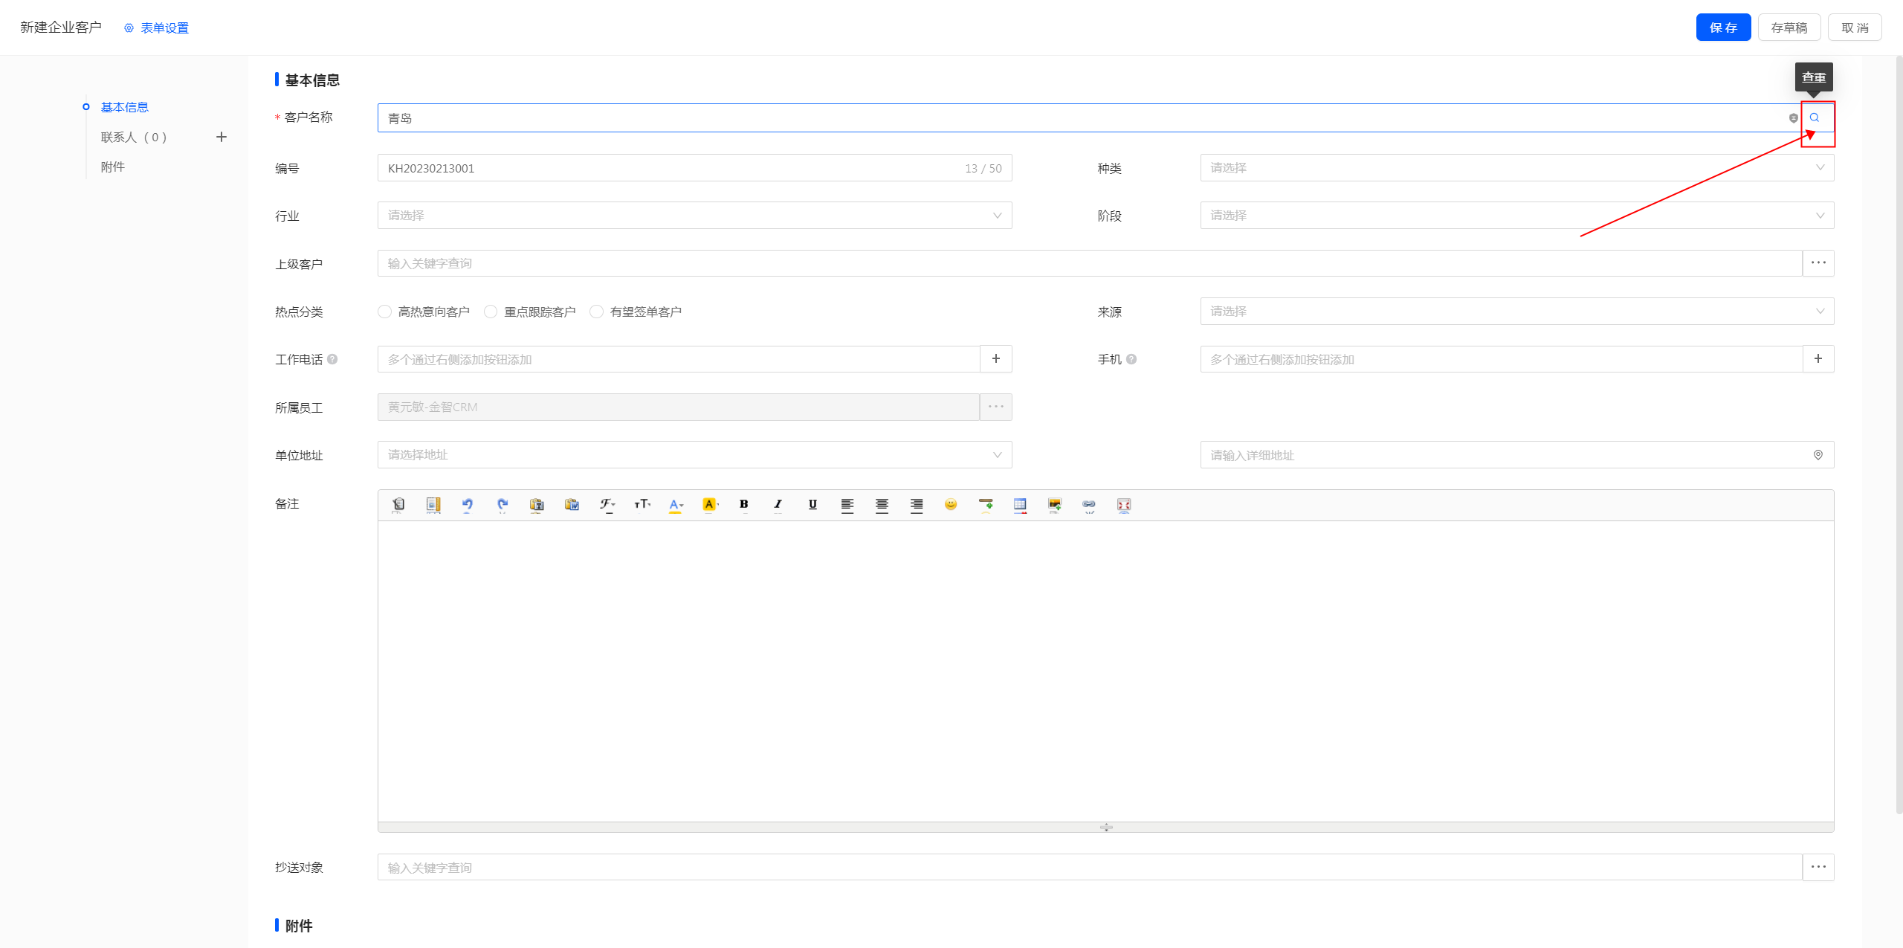The image size is (1903, 948).
Task: Click in the 请输入详细地址 field
Action: click(x=1517, y=455)
